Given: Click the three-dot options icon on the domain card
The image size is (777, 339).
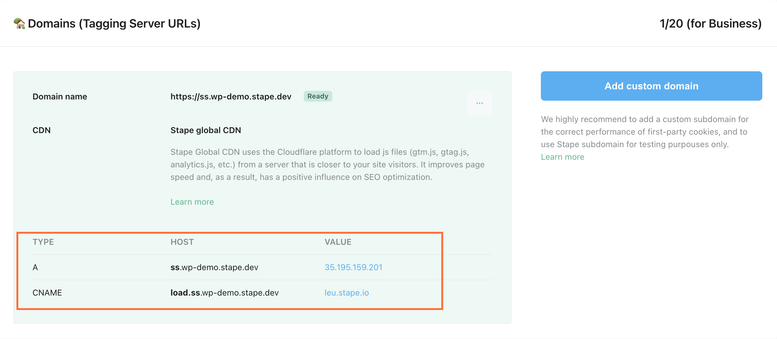Looking at the screenshot, I should pyautogui.click(x=479, y=103).
